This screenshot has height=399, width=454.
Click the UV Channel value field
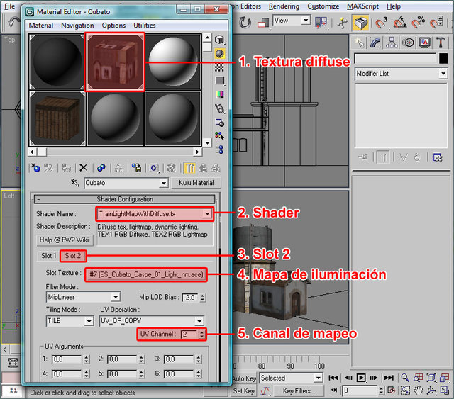pos(187,334)
